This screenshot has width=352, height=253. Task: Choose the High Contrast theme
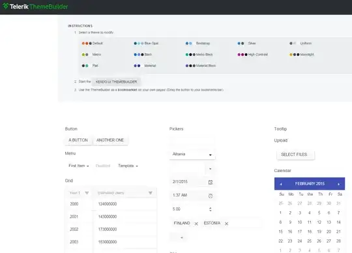253,54
